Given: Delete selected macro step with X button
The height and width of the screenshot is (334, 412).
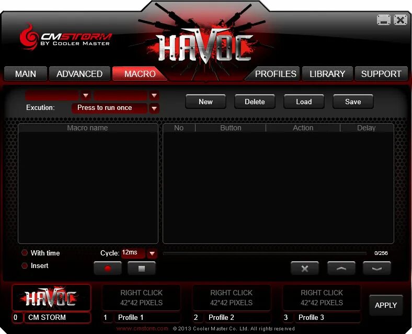Looking at the screenshot, I should coord(305,268).
